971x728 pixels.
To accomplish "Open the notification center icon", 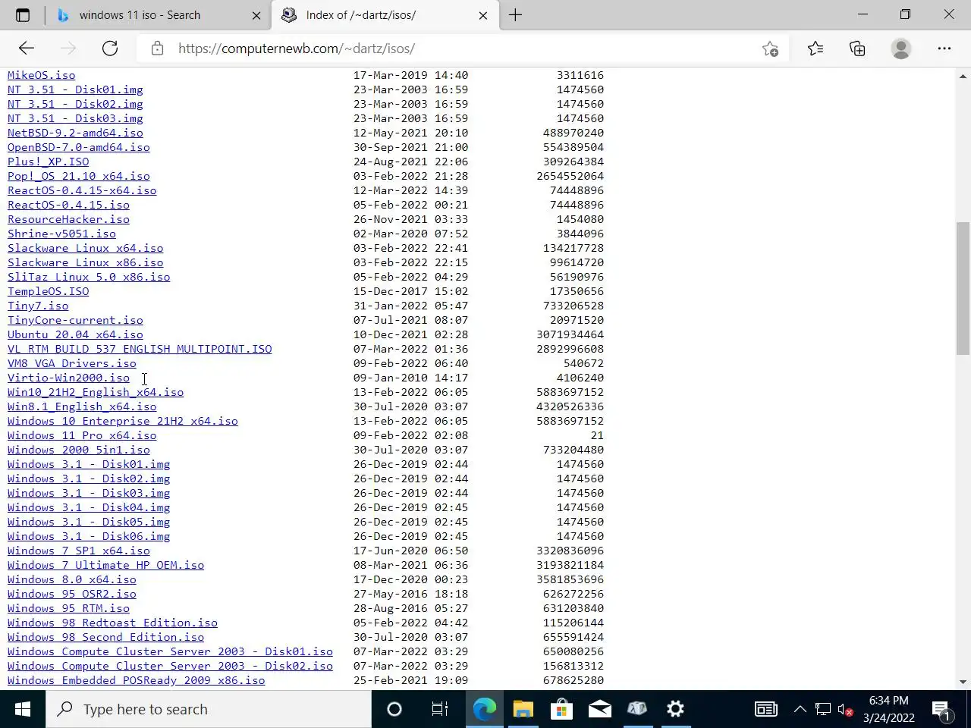I will pyautogui.click(x=941, y=710).
